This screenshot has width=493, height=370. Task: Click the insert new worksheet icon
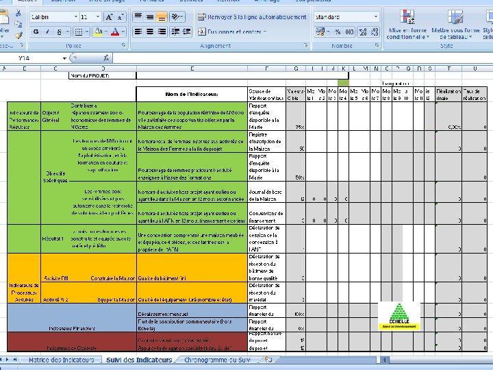(268, 360)
